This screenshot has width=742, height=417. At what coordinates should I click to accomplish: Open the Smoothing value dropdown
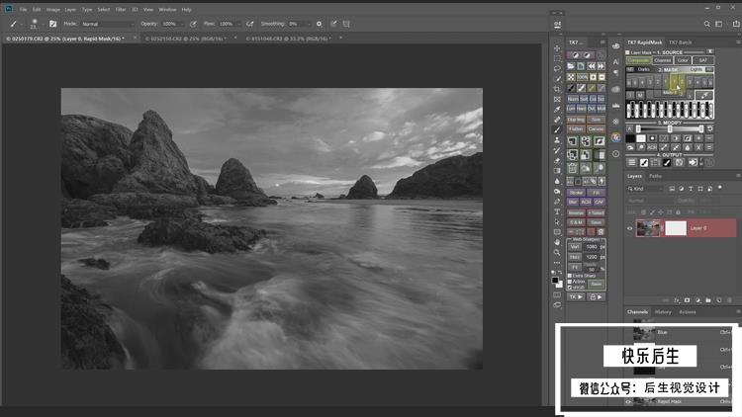point(309,24)
